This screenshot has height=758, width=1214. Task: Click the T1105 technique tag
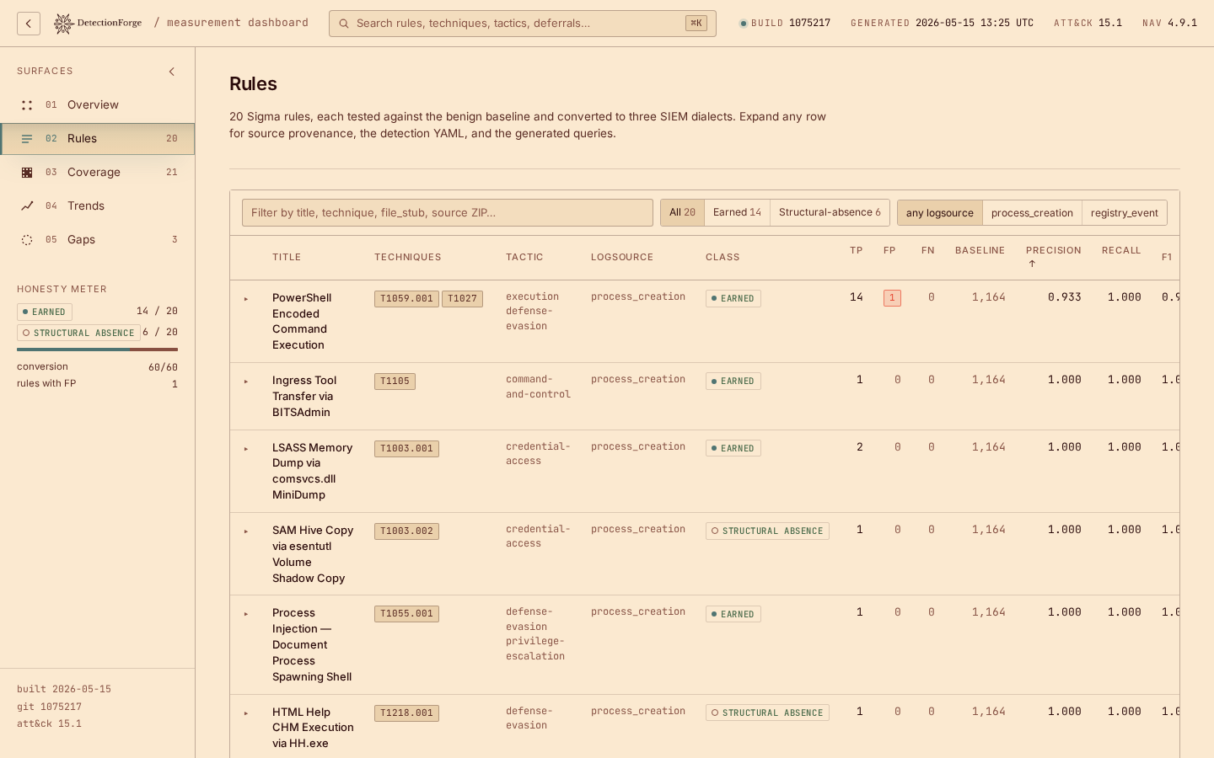pyautogui.click(x=395, y=382)
